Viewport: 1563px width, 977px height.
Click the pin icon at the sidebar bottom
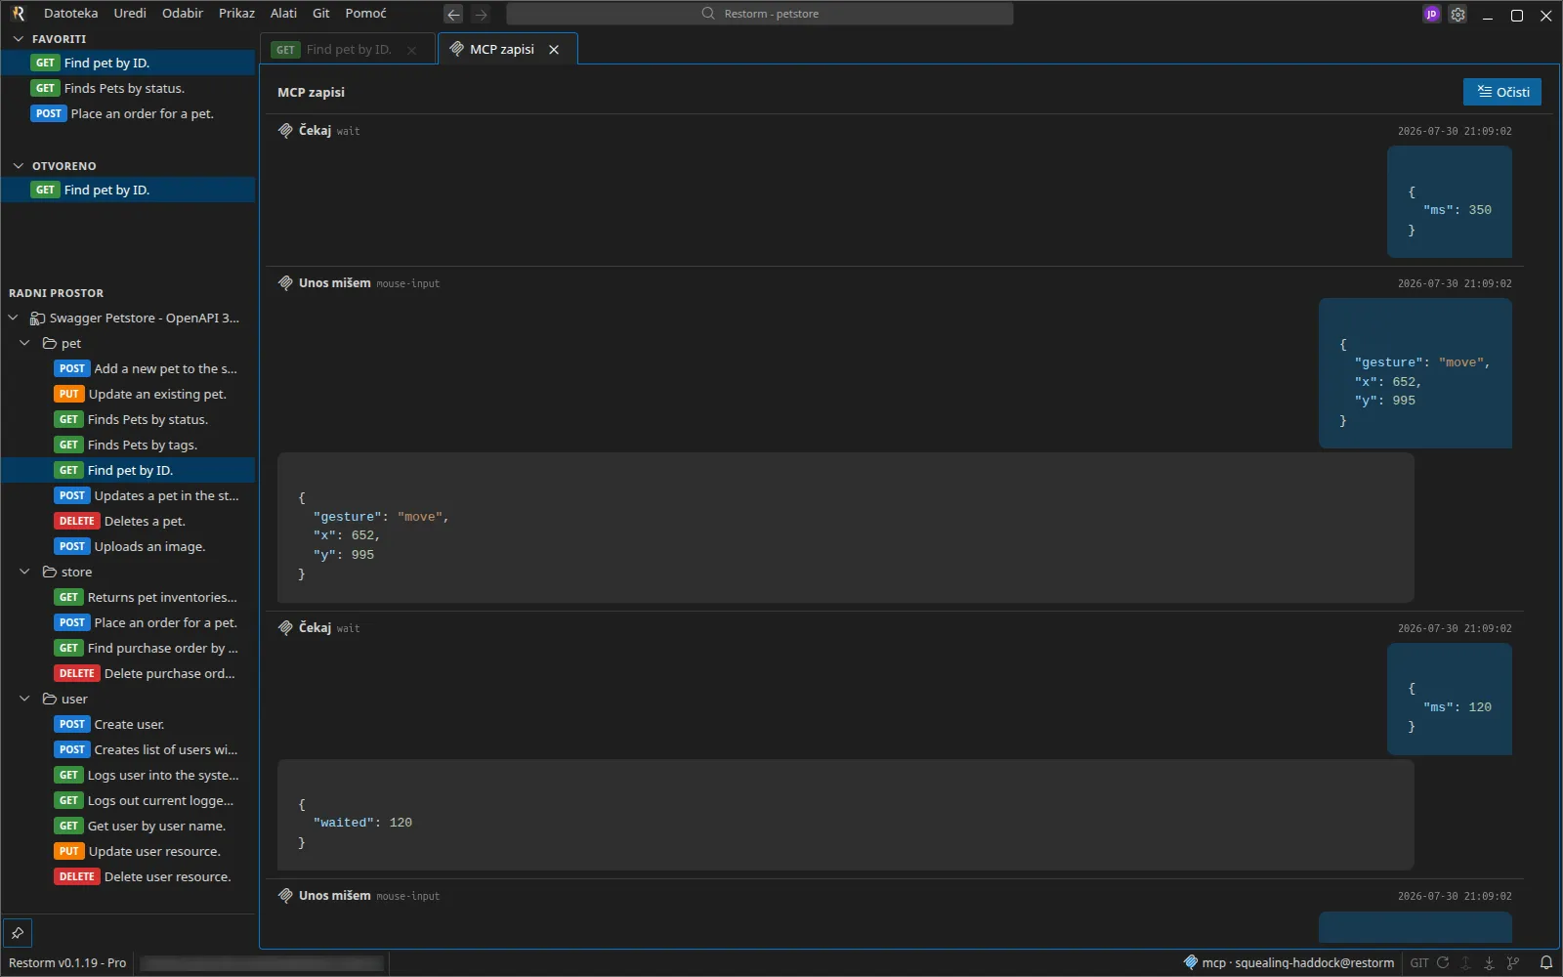(x=18, y=932)
